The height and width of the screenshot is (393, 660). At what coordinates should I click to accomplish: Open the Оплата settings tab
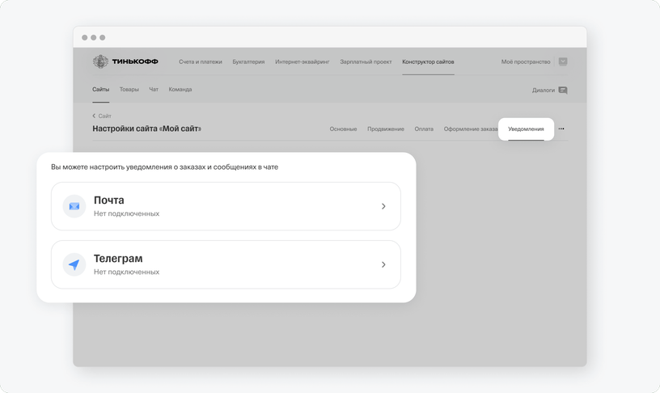click(x=424, y=129)
